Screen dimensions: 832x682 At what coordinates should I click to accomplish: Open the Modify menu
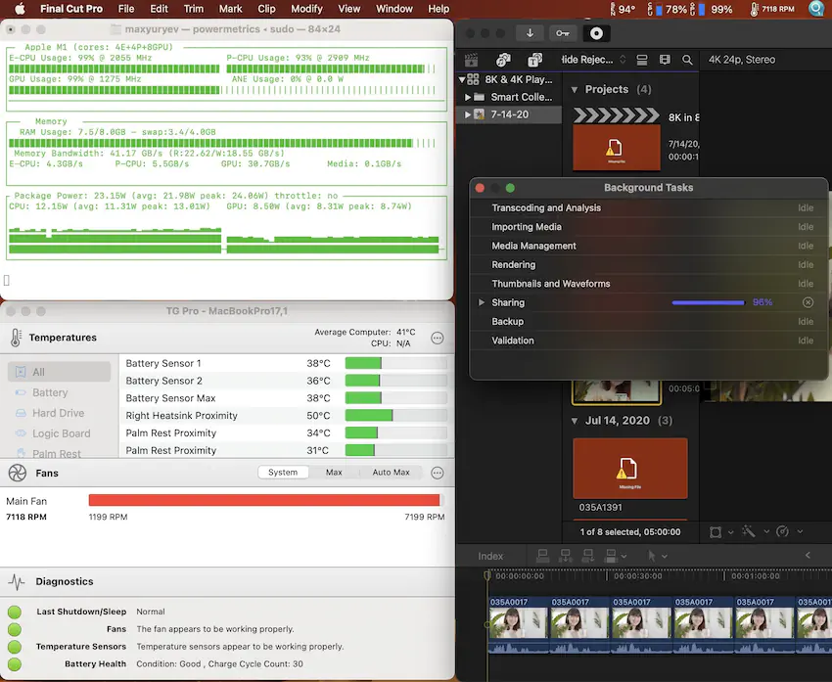coord(306,9)
